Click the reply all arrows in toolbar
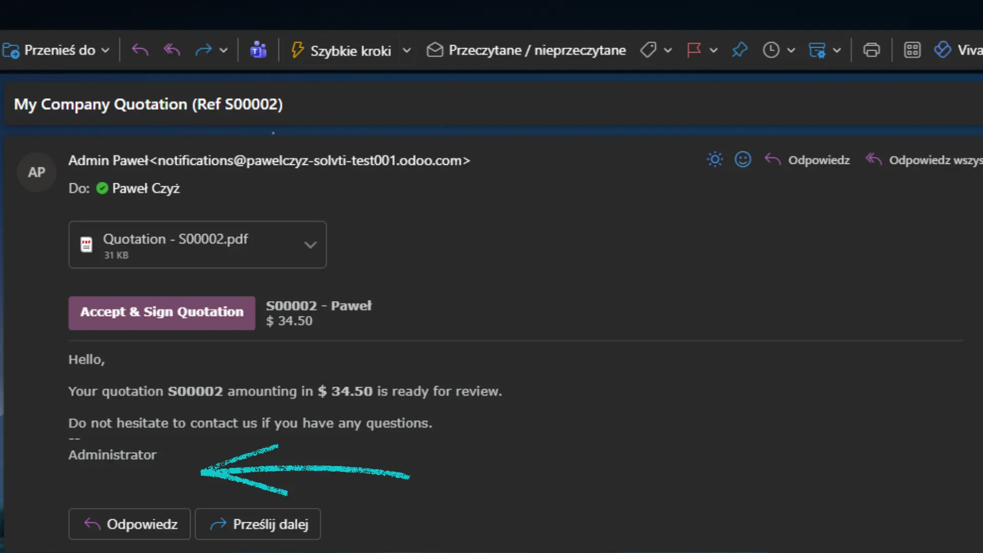Screen dimensions: 983x553 coord(172,50)
